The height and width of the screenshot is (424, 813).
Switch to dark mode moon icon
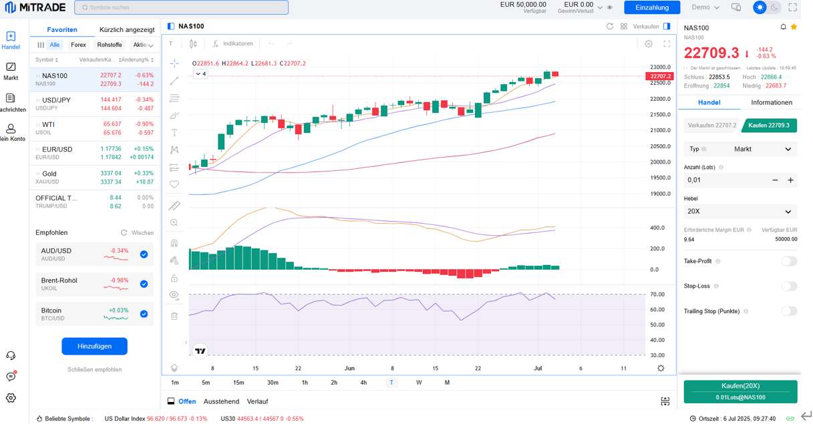(775, 7)
